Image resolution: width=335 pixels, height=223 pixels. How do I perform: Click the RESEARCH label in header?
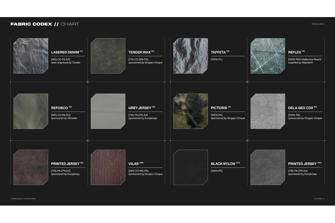(x=318, y=24)
